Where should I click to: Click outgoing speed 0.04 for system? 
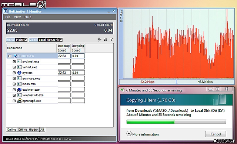point(78,73)
